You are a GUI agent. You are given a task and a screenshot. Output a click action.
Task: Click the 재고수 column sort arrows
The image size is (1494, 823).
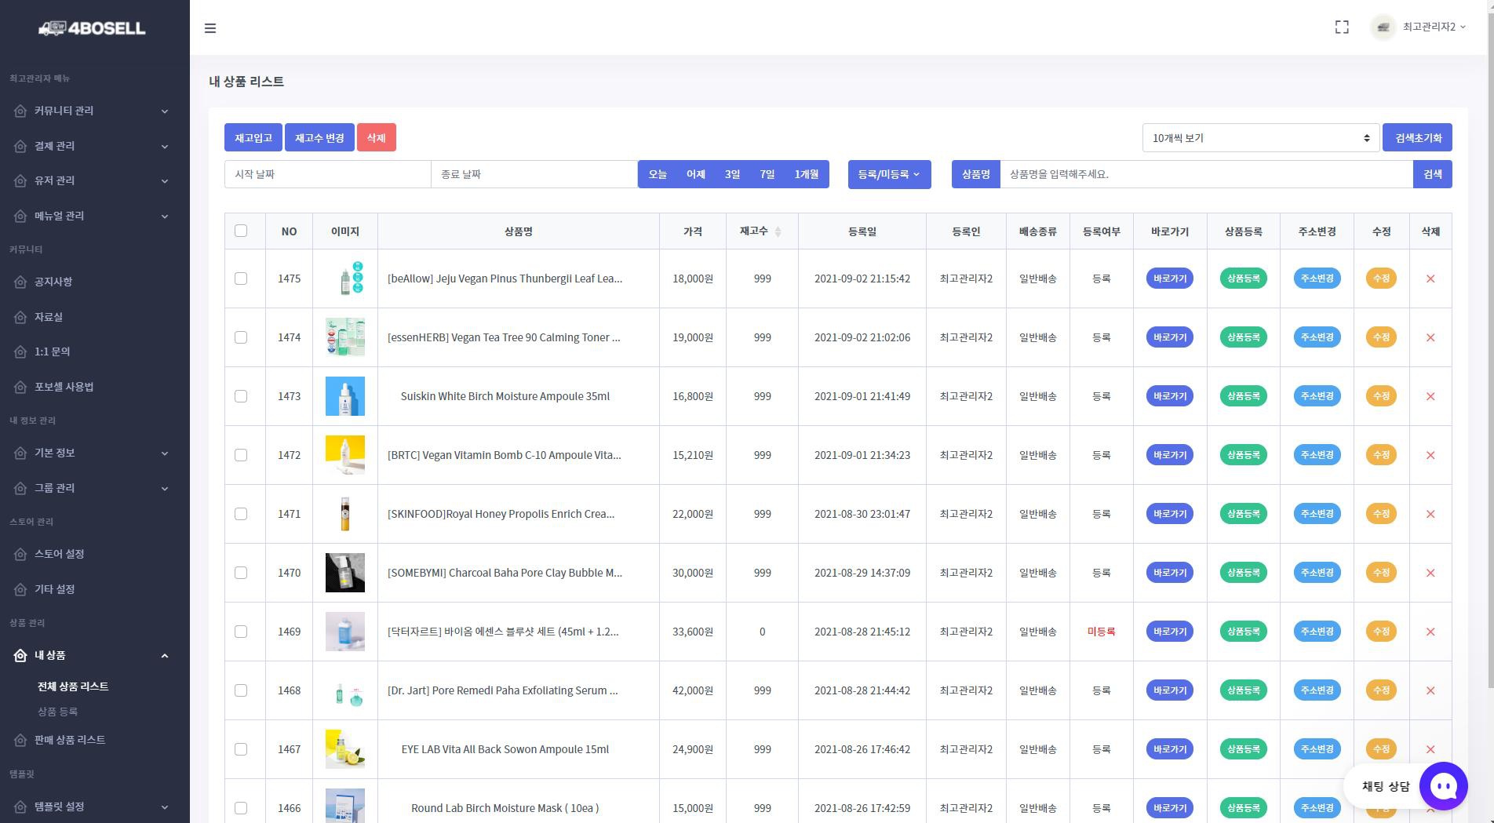[x=778, y=231]
